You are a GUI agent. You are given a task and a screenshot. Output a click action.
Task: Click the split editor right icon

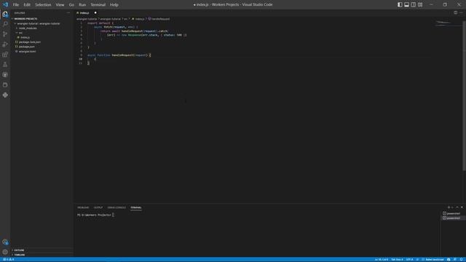coord(455,13)
